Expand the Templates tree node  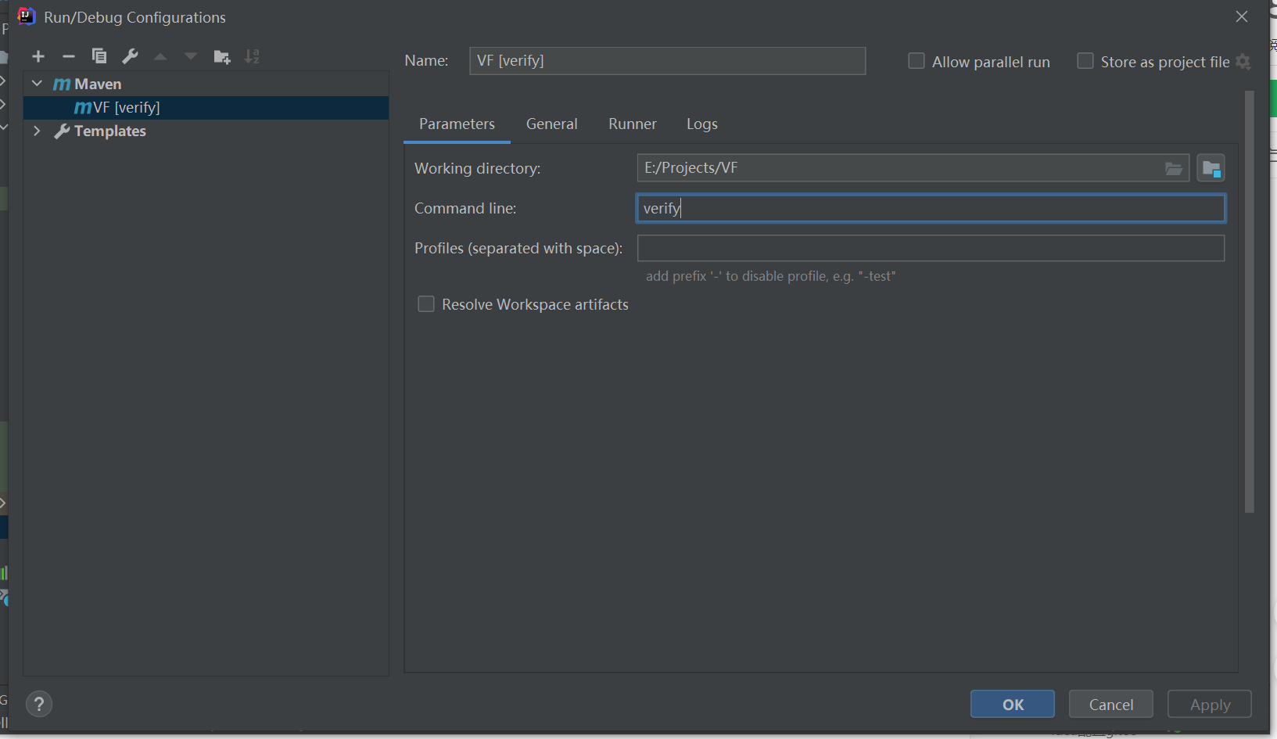point(37,131)
